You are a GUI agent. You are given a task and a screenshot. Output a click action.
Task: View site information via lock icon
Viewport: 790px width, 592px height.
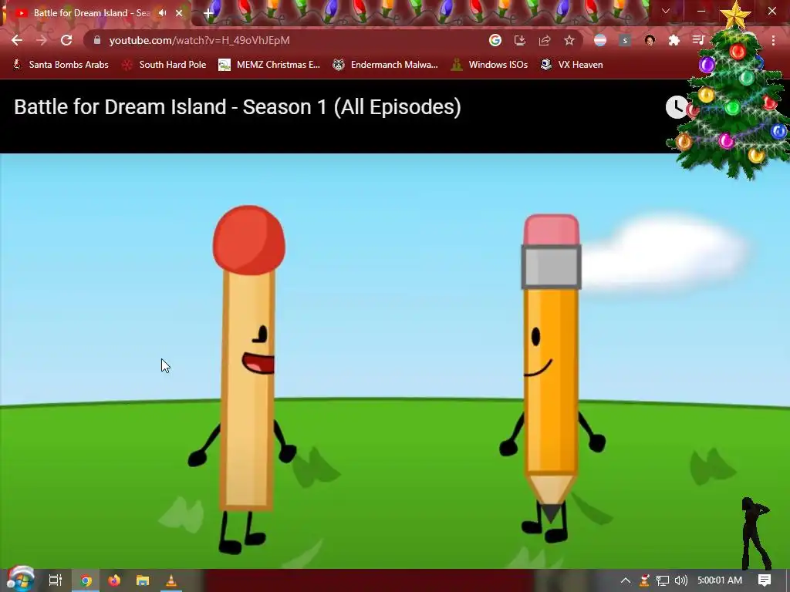[x=97, y=40]
